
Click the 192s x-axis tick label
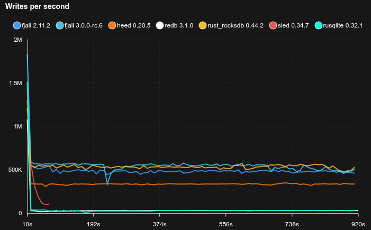[93, 224]
